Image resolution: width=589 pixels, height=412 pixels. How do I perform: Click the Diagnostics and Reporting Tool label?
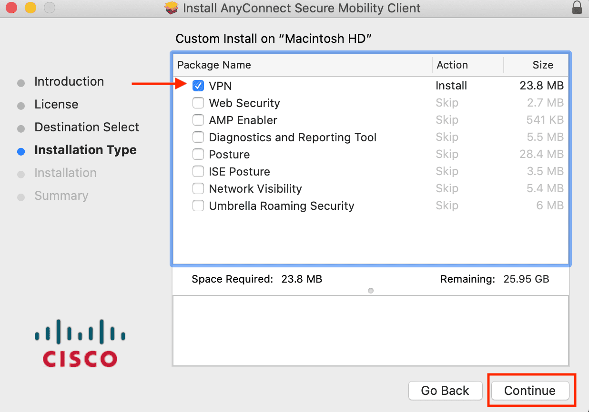[293, 137]
